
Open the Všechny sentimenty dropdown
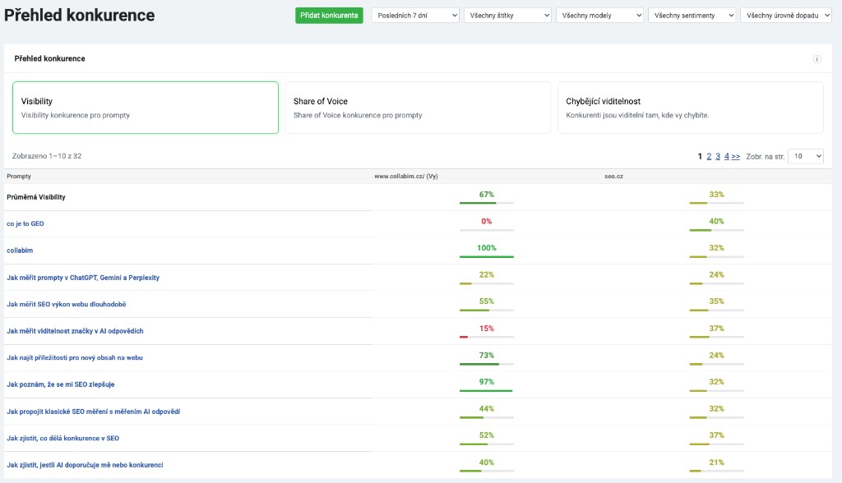point(692,16)
